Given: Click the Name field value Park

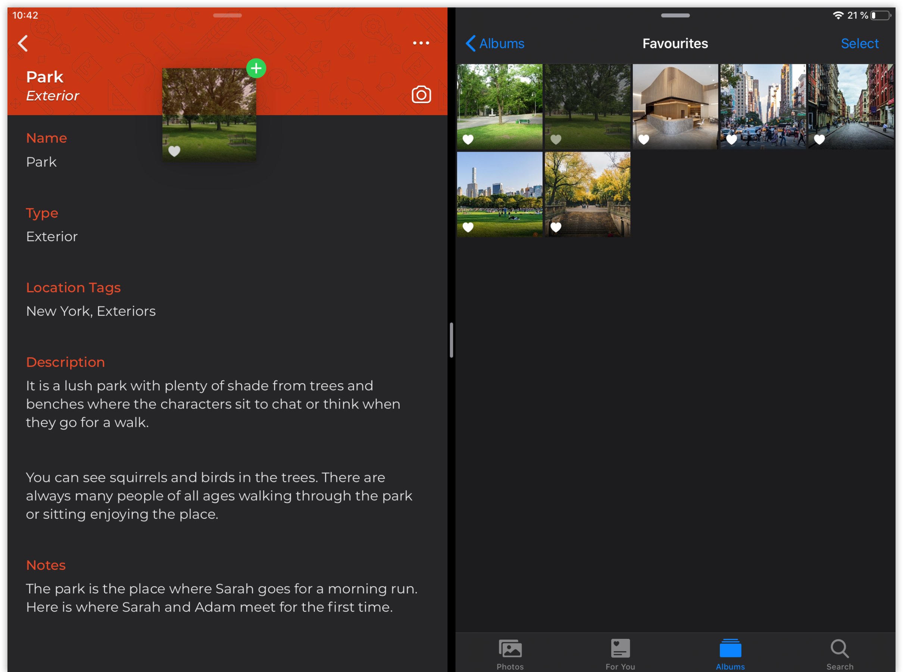Looking at the screenshot, I should pyautogui.click(x=41, y=162).
